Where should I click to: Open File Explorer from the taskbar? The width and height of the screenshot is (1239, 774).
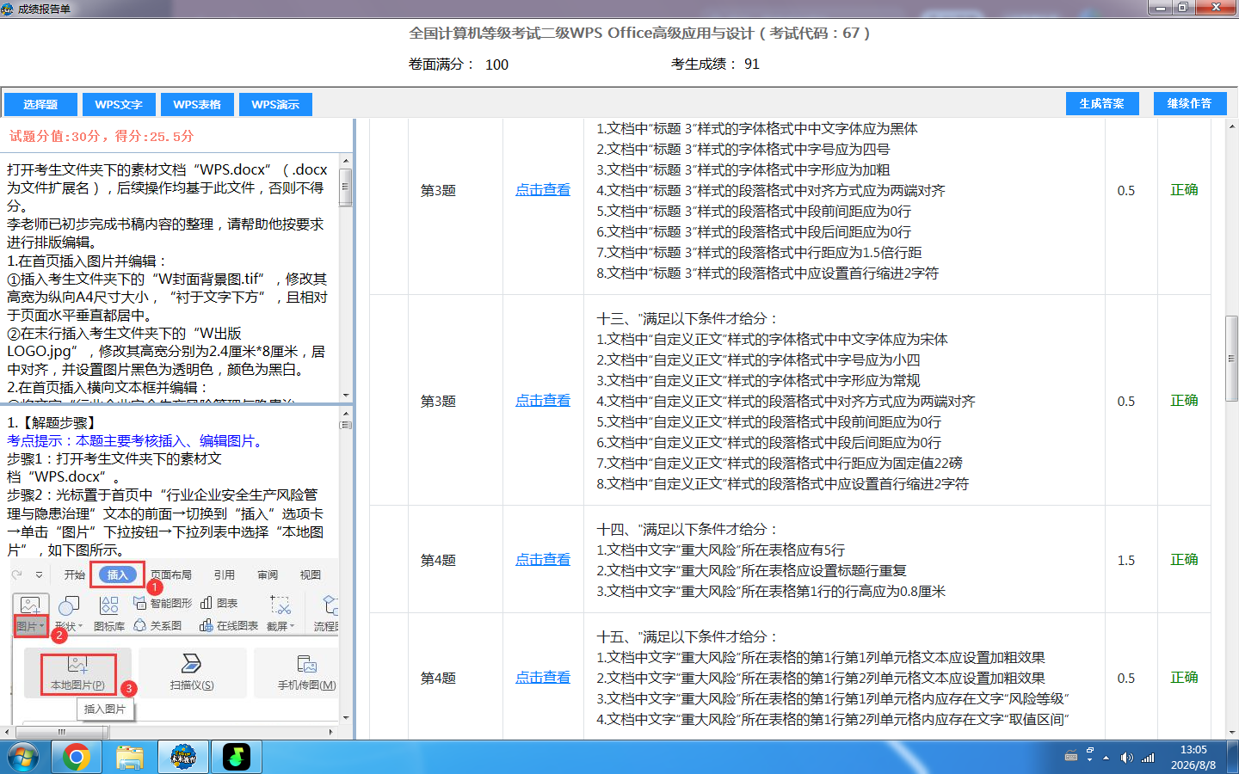(x=130, y=757)
